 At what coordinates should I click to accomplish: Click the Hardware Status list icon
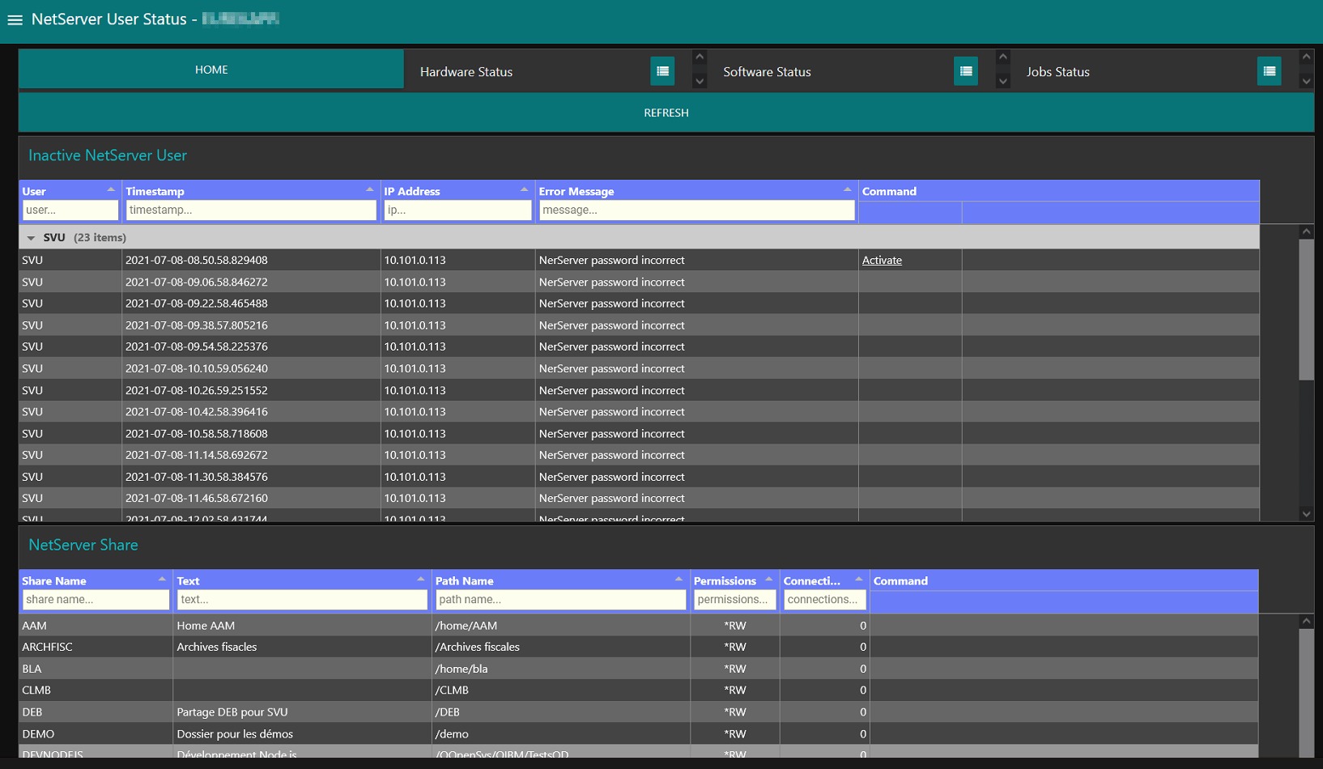pyautogui.click(x=662, y=71)
